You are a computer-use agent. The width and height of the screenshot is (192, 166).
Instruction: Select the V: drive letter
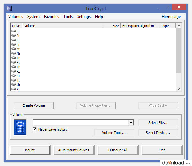[18, 89]
